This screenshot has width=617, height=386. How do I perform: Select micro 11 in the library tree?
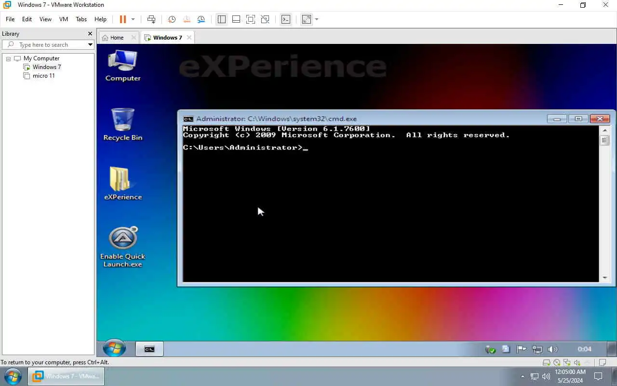pos(44,76)
